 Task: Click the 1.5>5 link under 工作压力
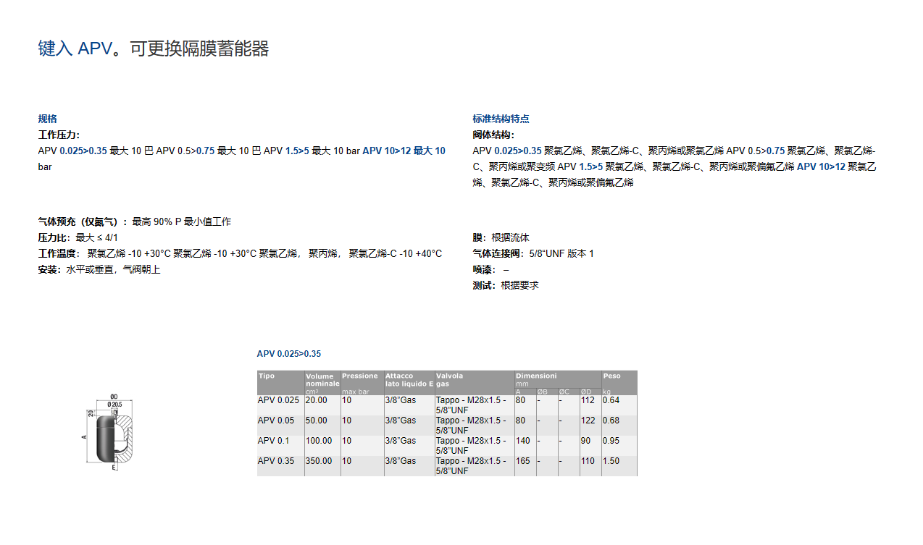click(x=297, y=151)
